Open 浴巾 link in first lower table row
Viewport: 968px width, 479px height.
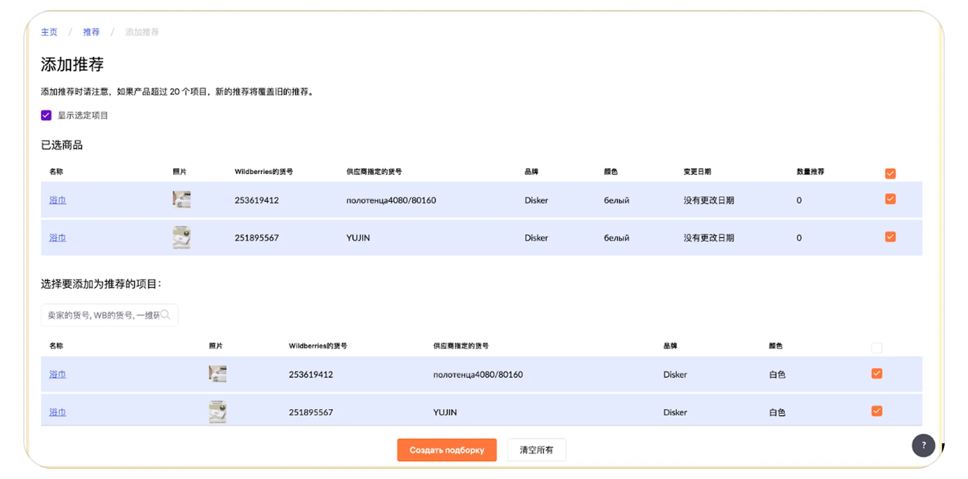click(57, 374)
